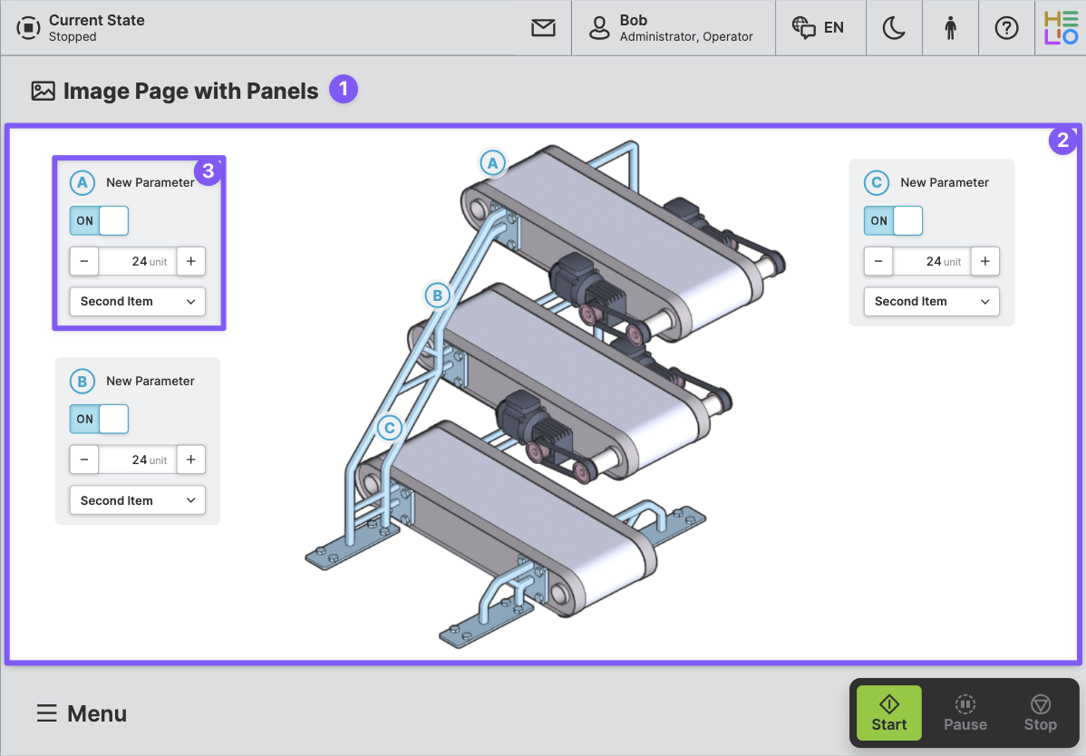Expand Second Item dropdown in panel B
This screenshot has height=756, width=1086.
point(138,500)
